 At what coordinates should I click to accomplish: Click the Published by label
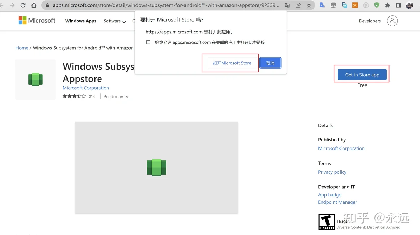coord(332,140)
